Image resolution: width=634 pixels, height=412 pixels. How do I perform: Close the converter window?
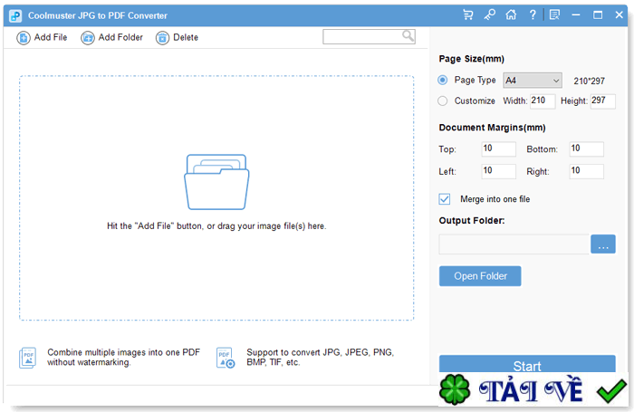coord(619,15)
